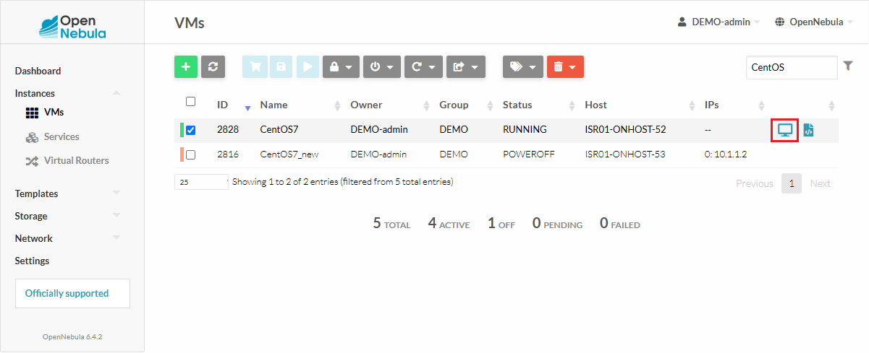Screen dimensions: 869x353
Task: Expand the Templates sidebar section
Action: (67, 193)
